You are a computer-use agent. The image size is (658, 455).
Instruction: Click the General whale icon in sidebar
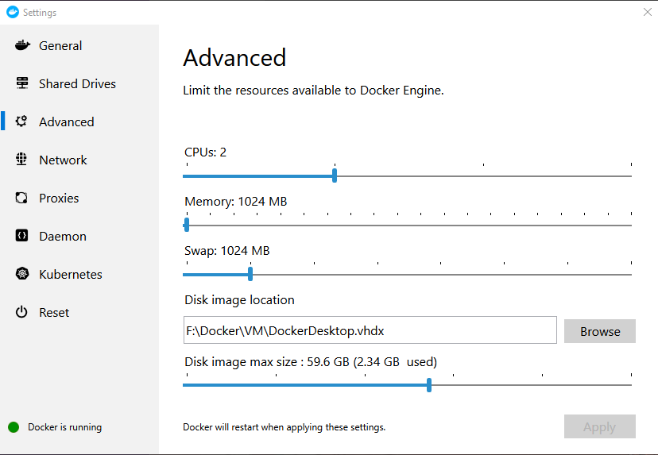(22, 45)
